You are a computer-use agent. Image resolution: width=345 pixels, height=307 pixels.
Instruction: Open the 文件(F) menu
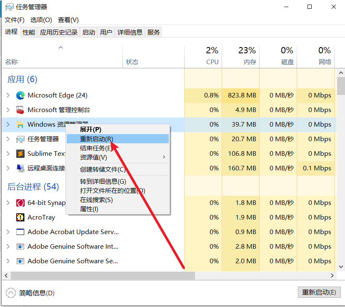15,20
